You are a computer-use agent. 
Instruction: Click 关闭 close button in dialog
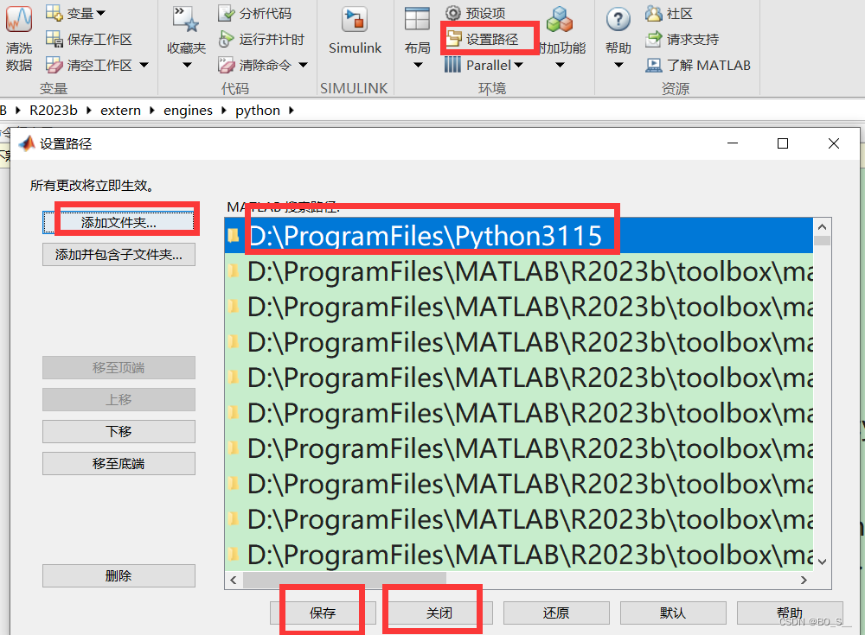click(x=439, y=613)
